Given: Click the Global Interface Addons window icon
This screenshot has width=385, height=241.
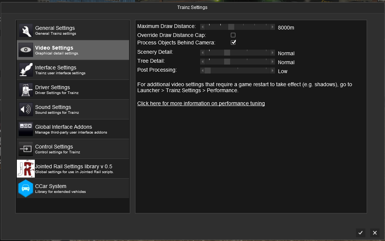Looking at the screenshot, I should (26, 129).
